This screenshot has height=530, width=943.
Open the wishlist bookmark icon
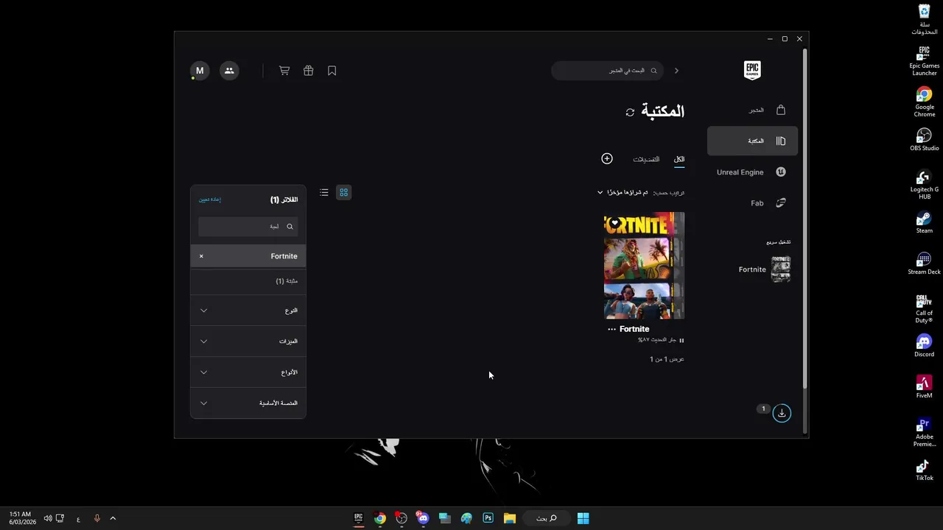pos(332,71)
